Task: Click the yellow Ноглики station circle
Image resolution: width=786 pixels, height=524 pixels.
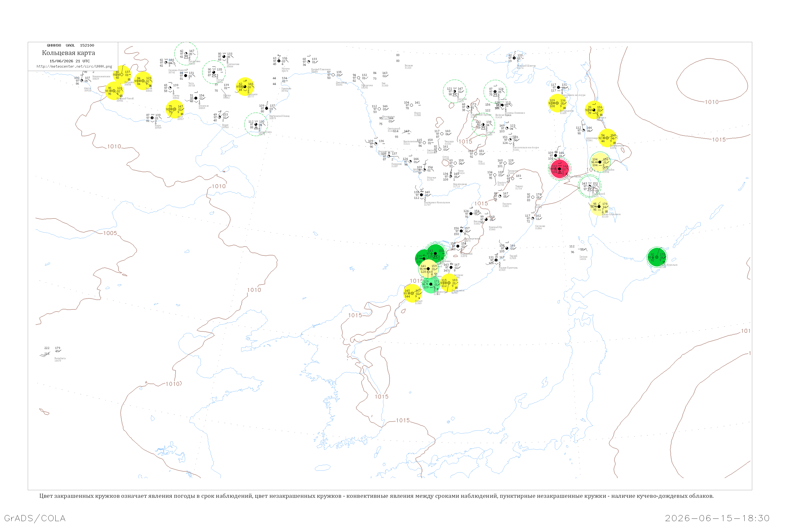Action: click(x=594, y=110)
